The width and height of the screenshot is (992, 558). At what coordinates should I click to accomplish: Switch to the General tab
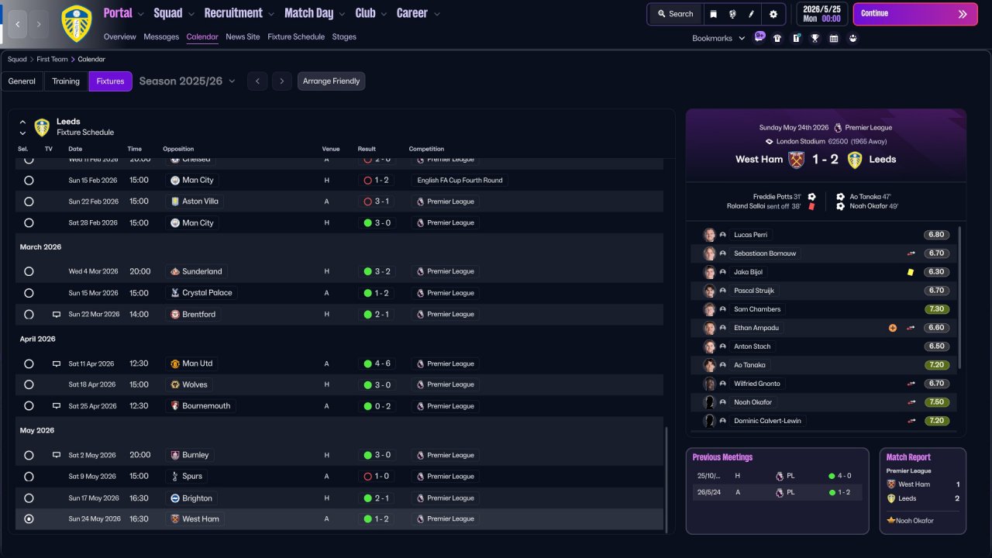tap(22, 81)
